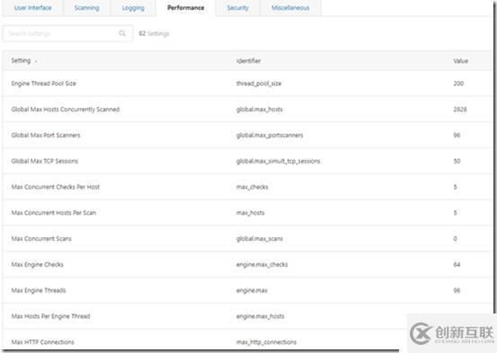Focus the Search Settings input field
Screen dimensions: 497x353
[67, 33]
